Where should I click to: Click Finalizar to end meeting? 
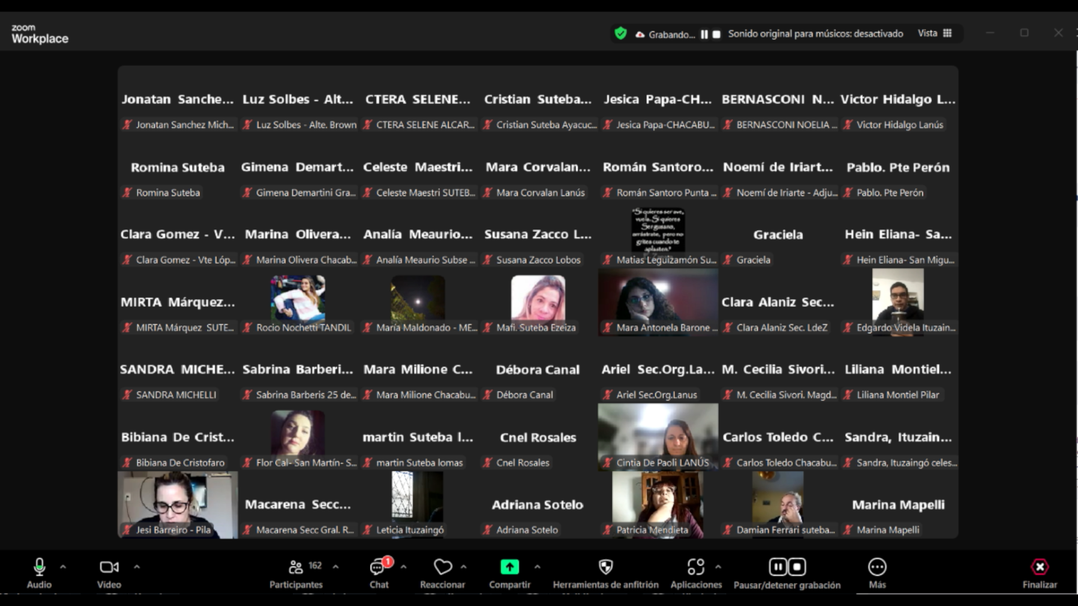pos(1039,567)
